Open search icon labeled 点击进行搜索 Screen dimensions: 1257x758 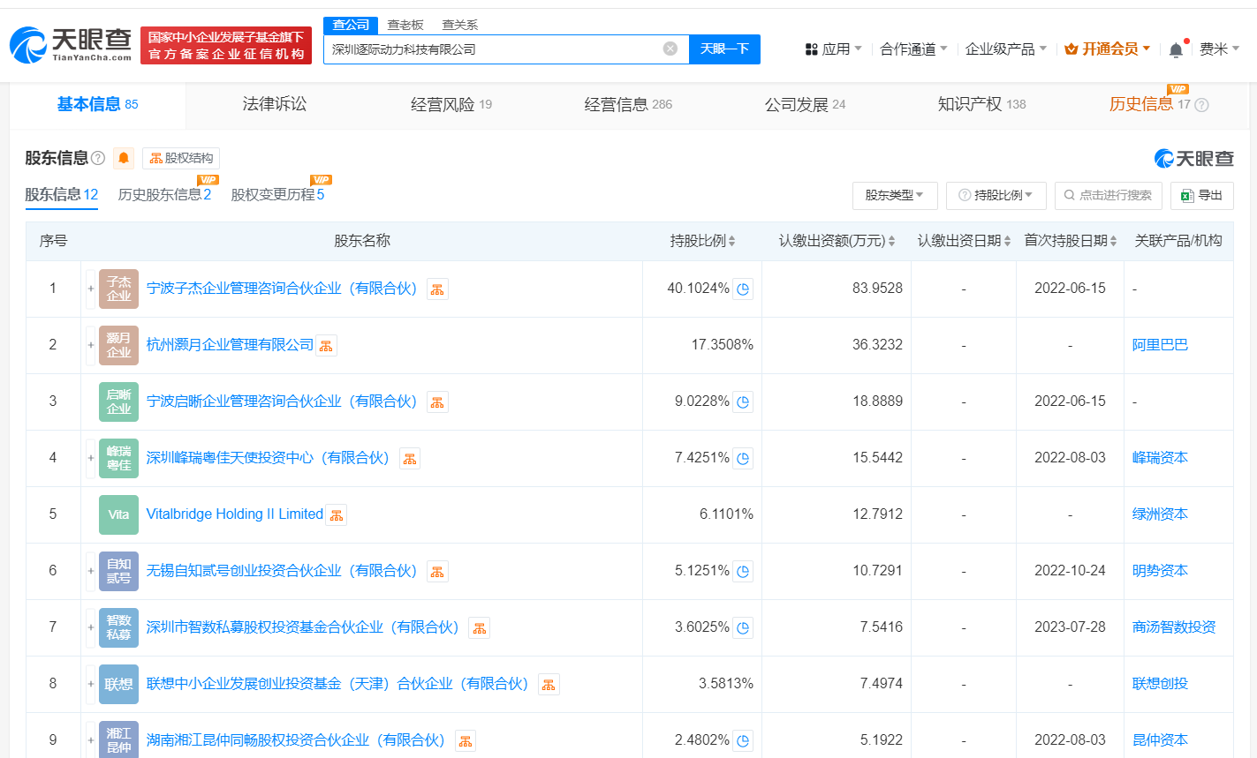pyautogui.click(x=1109, y=195)
